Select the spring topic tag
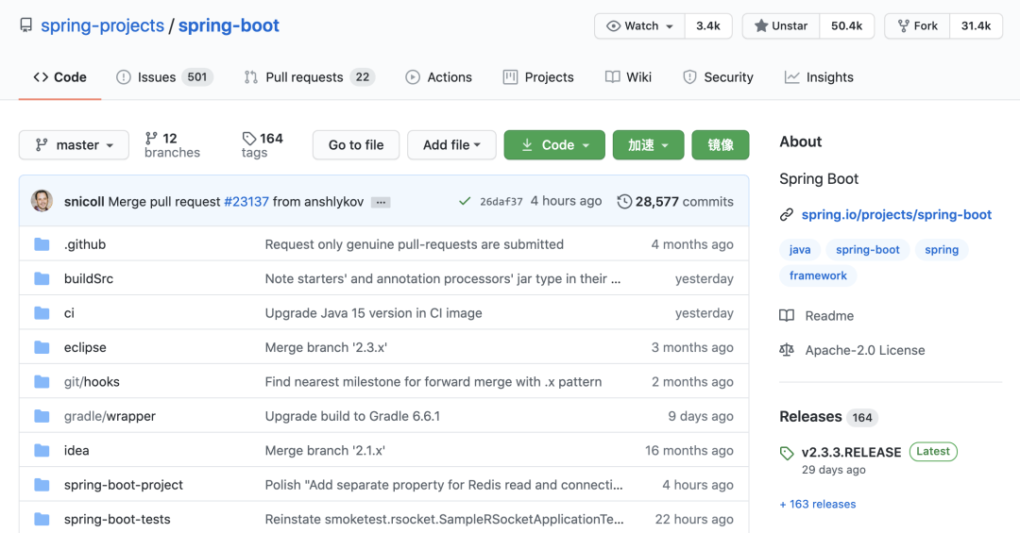Image resolution: width=1020 pixels, height=533 pixels. pyautogui.click(x=942, y=250)
